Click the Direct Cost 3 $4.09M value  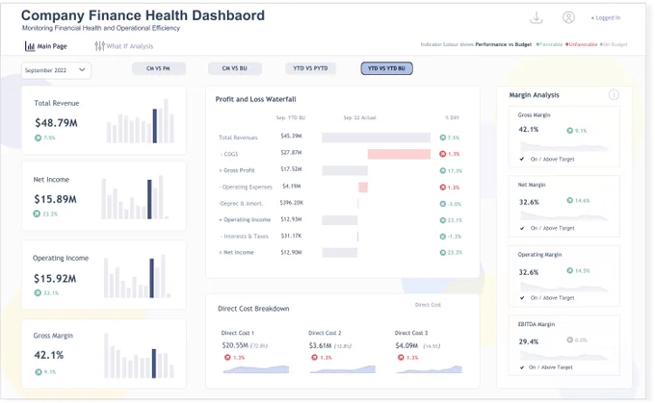click(406, 345)
